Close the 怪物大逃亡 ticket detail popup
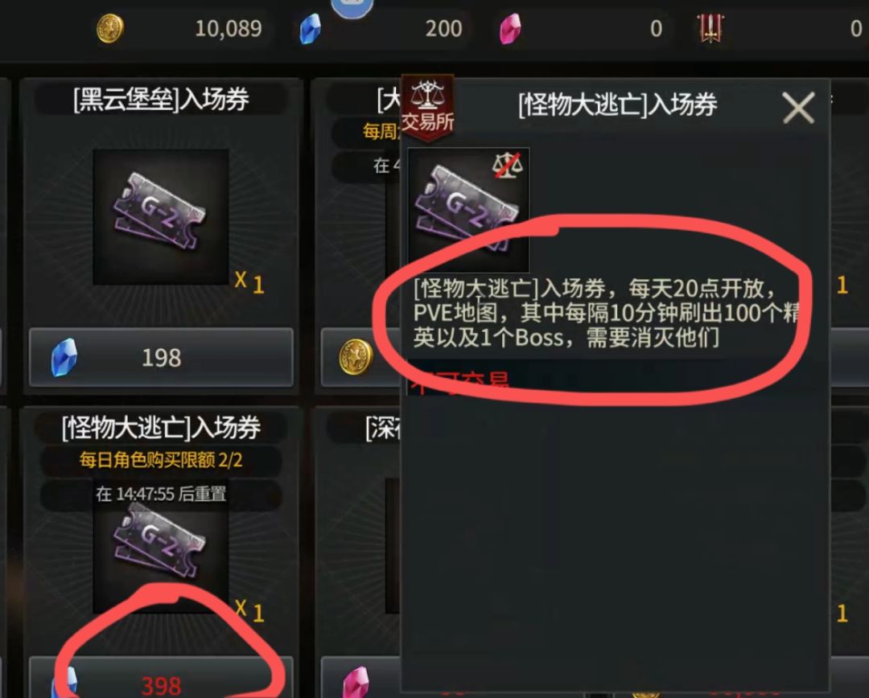Screen dimensions: 869x698 click(x=798, y=108)
